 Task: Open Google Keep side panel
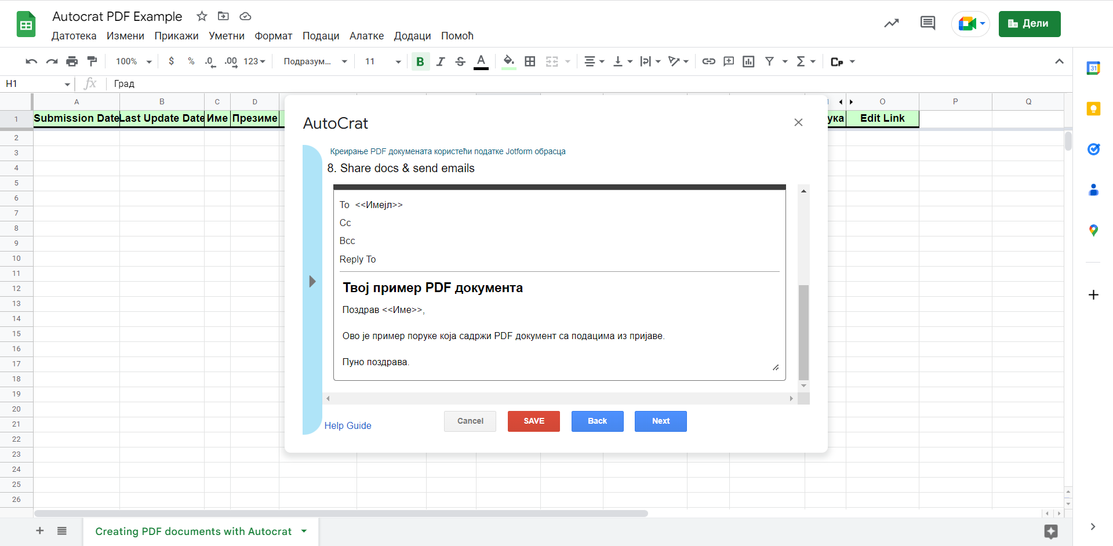pyautogui.click(x=1093, y=109)
